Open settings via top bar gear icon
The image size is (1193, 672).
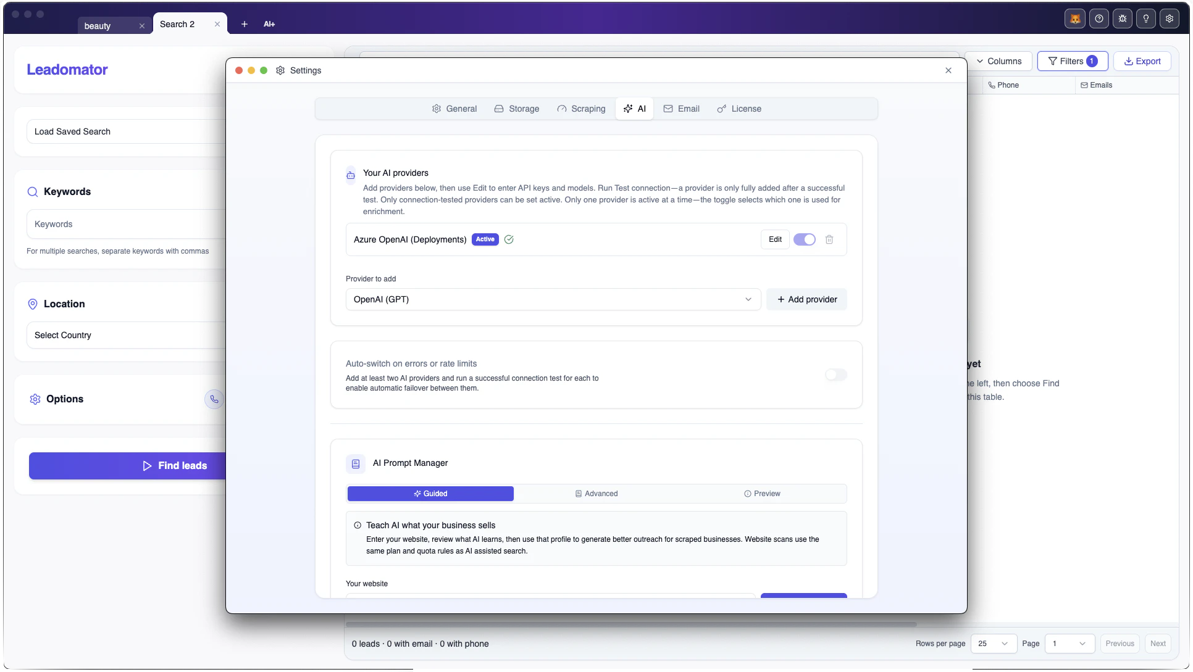(x=1169, y=19)
